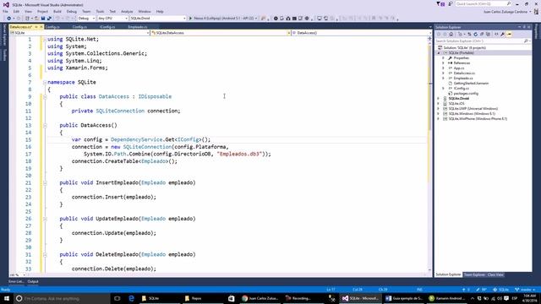Select the SQLite.iOS project
This screenshot has height=304, width=541.
456,103
